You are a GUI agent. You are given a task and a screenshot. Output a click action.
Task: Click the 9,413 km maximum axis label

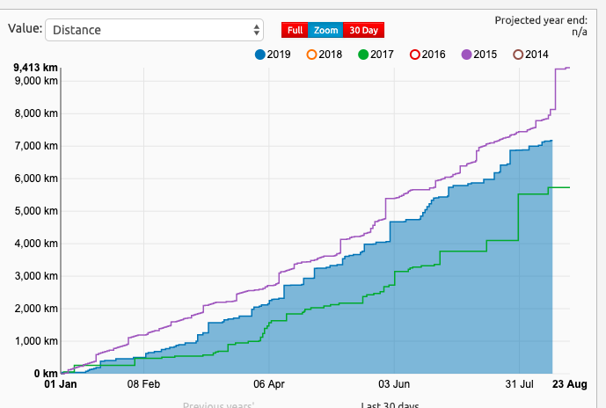pos(35,67)
